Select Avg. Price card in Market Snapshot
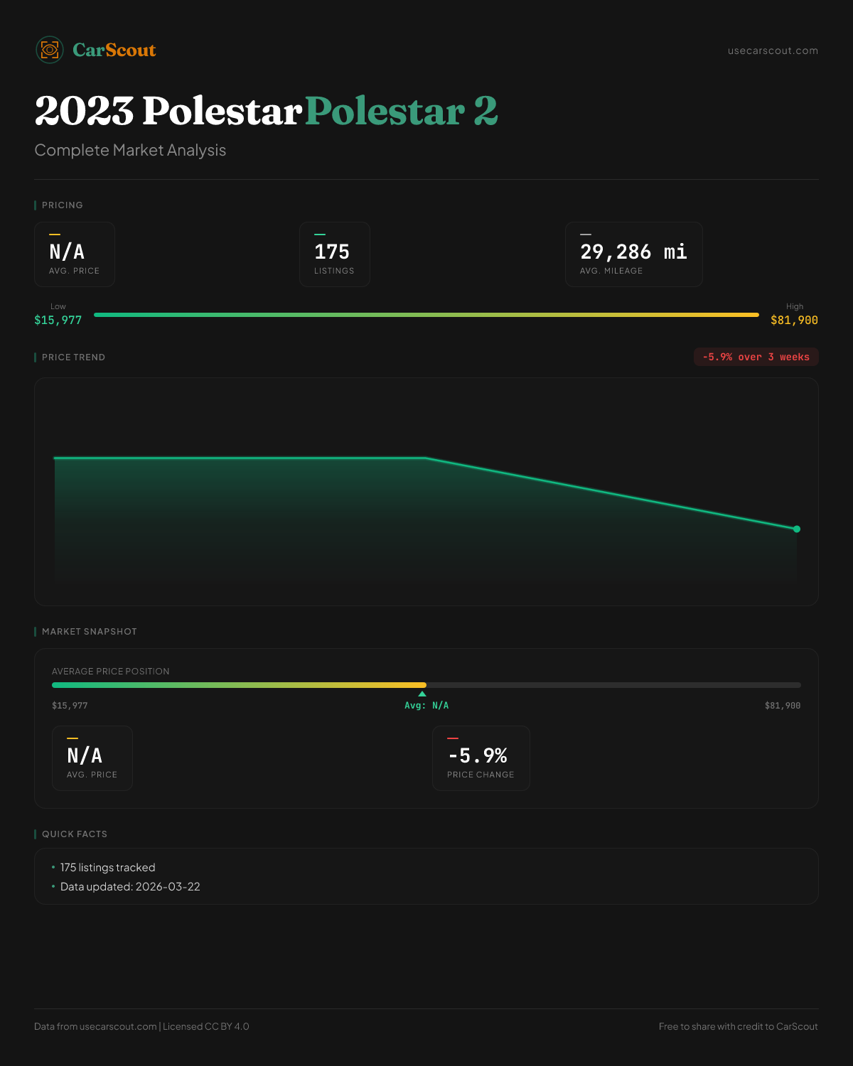Screen dimensions: 853x1066 (x=92, y=758)
